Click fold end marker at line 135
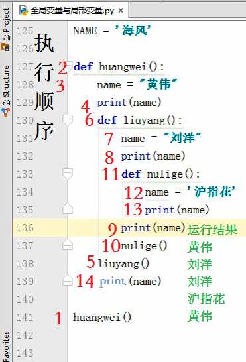 click(68, 209)
